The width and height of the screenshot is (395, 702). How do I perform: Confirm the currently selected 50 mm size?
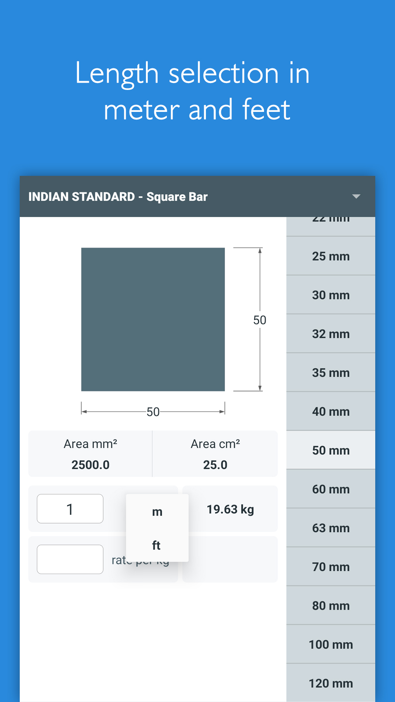pyautogui.click(x=330, y=450)
